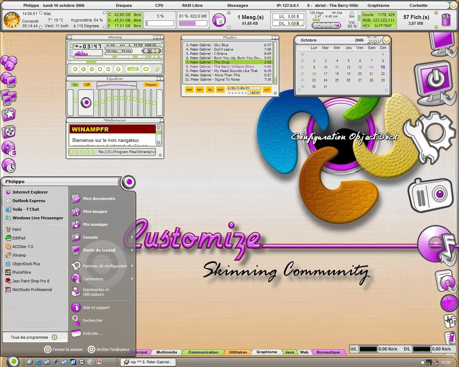Click the Winamp eject button
The height and width of the screenshot is (367, 459).
point(118,69)
